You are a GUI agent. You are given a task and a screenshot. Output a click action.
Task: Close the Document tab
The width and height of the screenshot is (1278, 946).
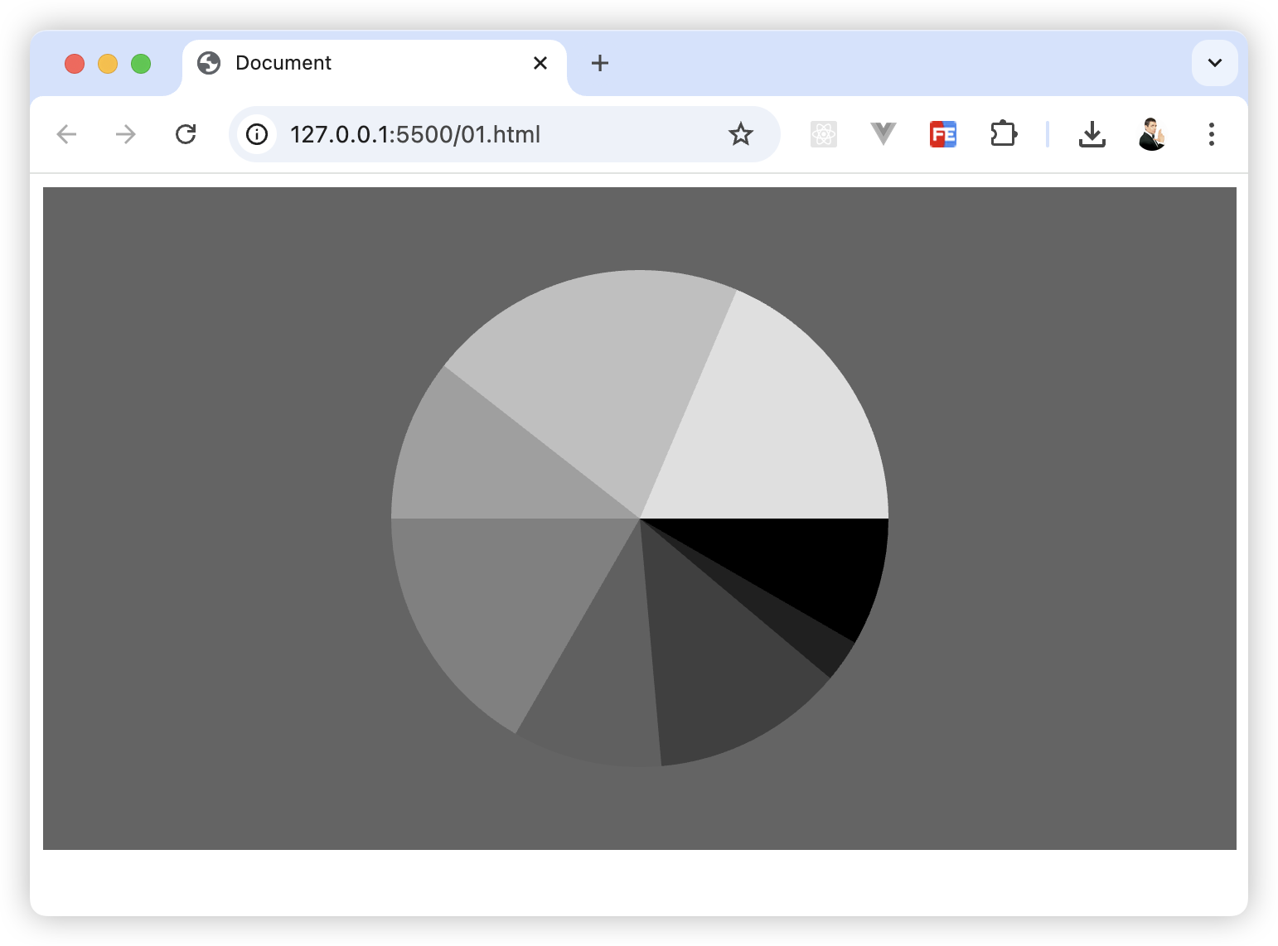click(x=540, y=63)
